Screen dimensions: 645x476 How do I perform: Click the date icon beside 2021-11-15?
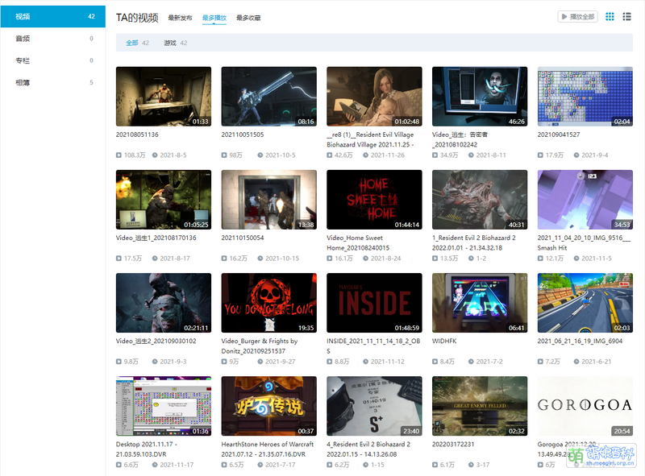[576, 258]
